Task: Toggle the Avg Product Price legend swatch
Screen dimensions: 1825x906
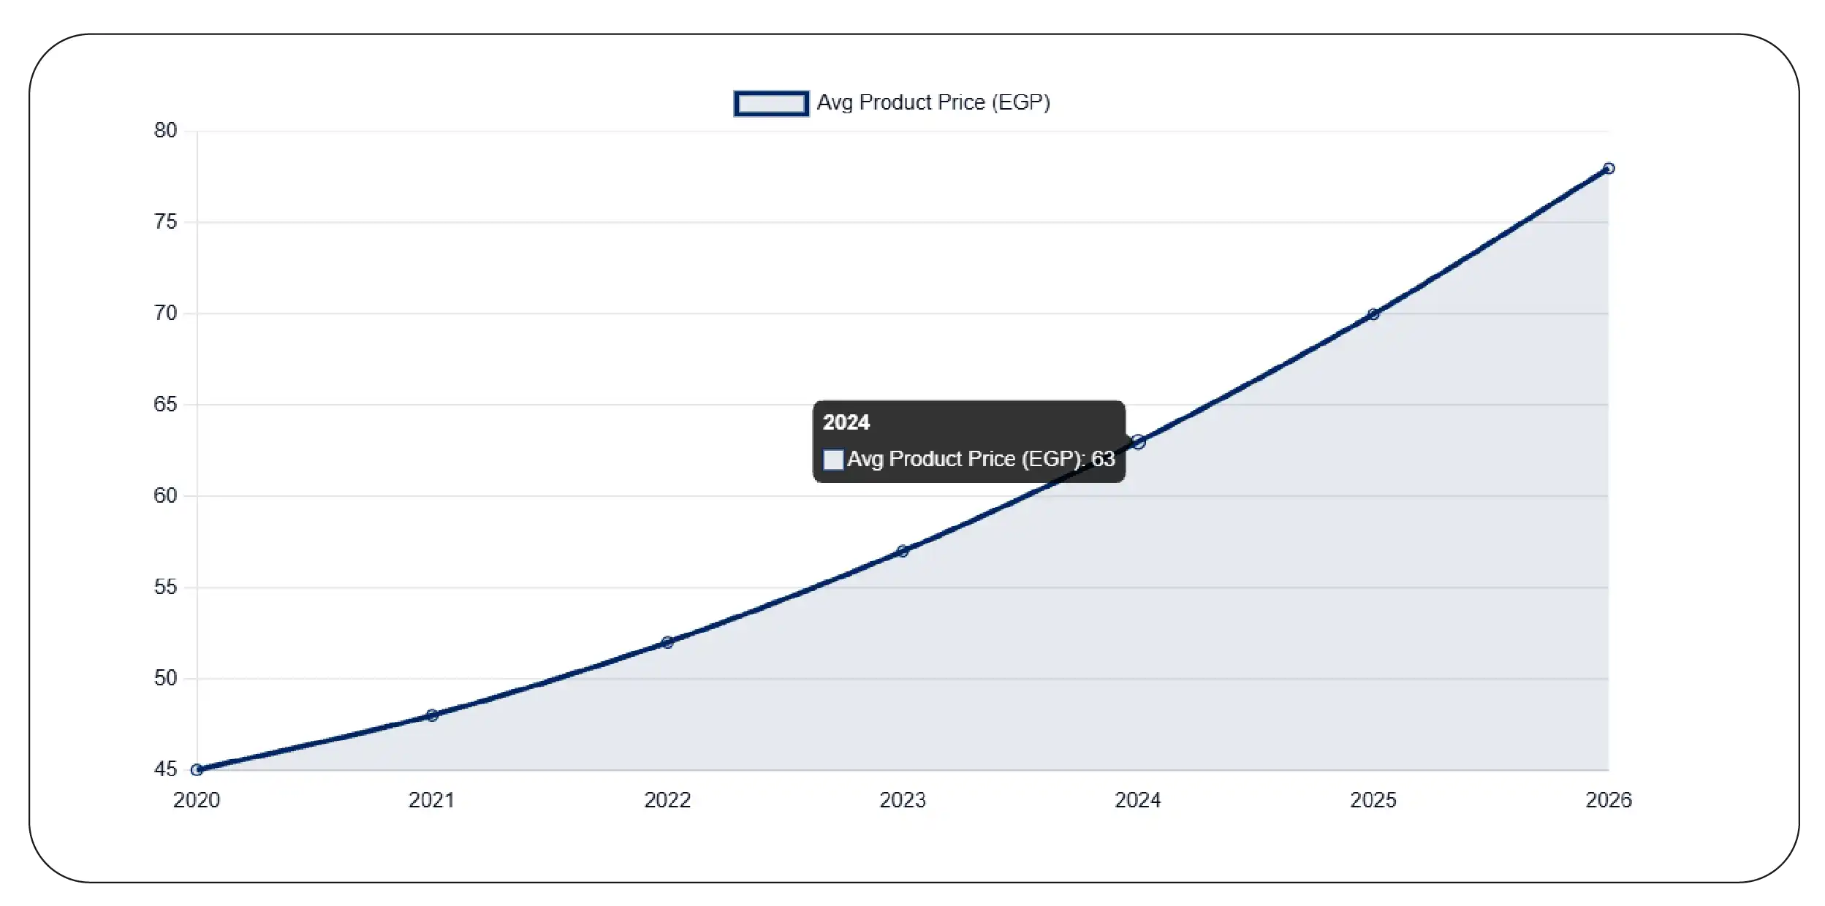Action: tap(771, 103)
